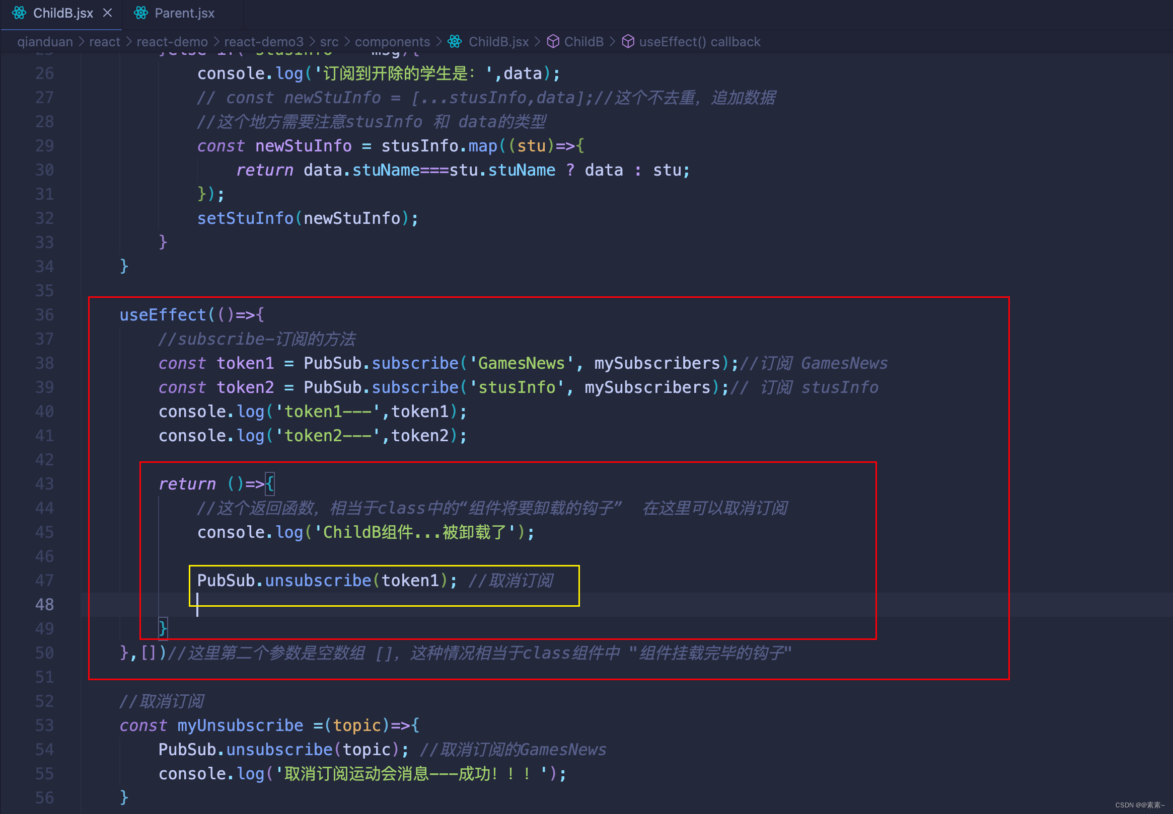The width and height of the screenshot is (1173, 814).
Task: Click the React icon on Parent.jsx tab
Action: pyautogui.click(x=141, y=13)
